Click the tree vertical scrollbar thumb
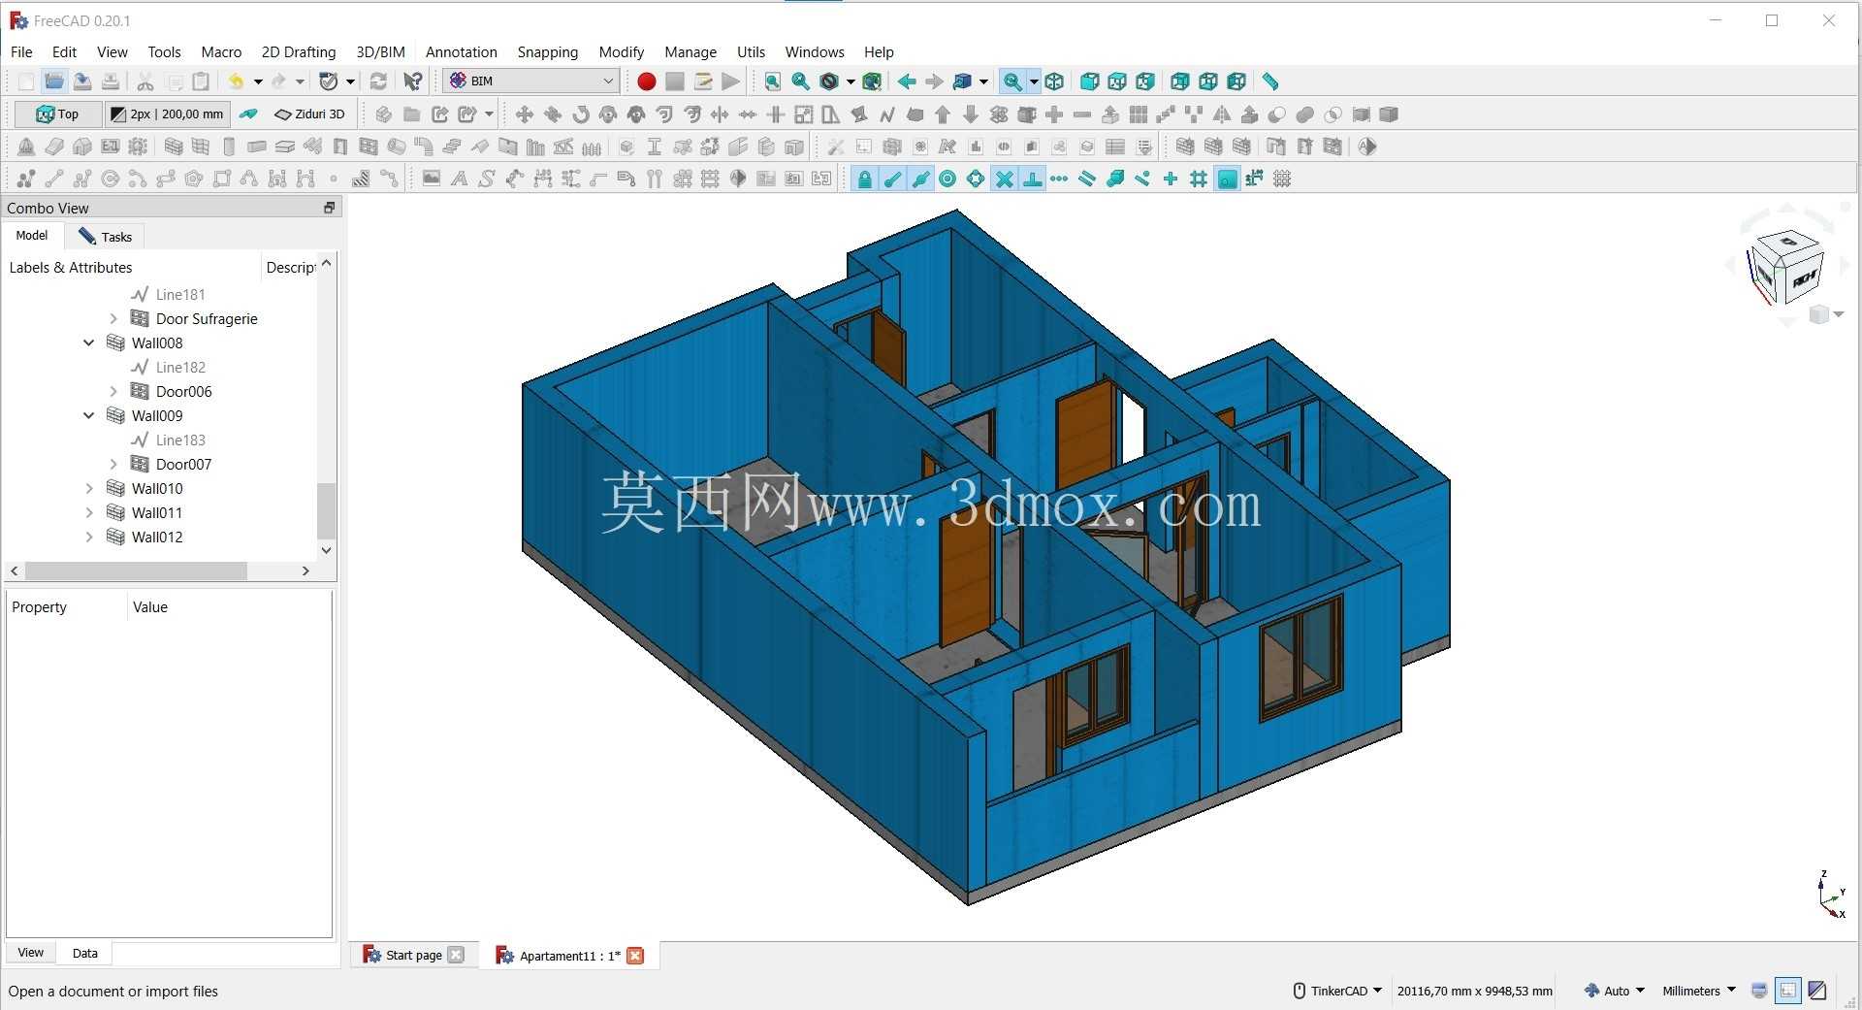Image resolution: width=1862 pixels, height=1010 pixels. (326, 509)
